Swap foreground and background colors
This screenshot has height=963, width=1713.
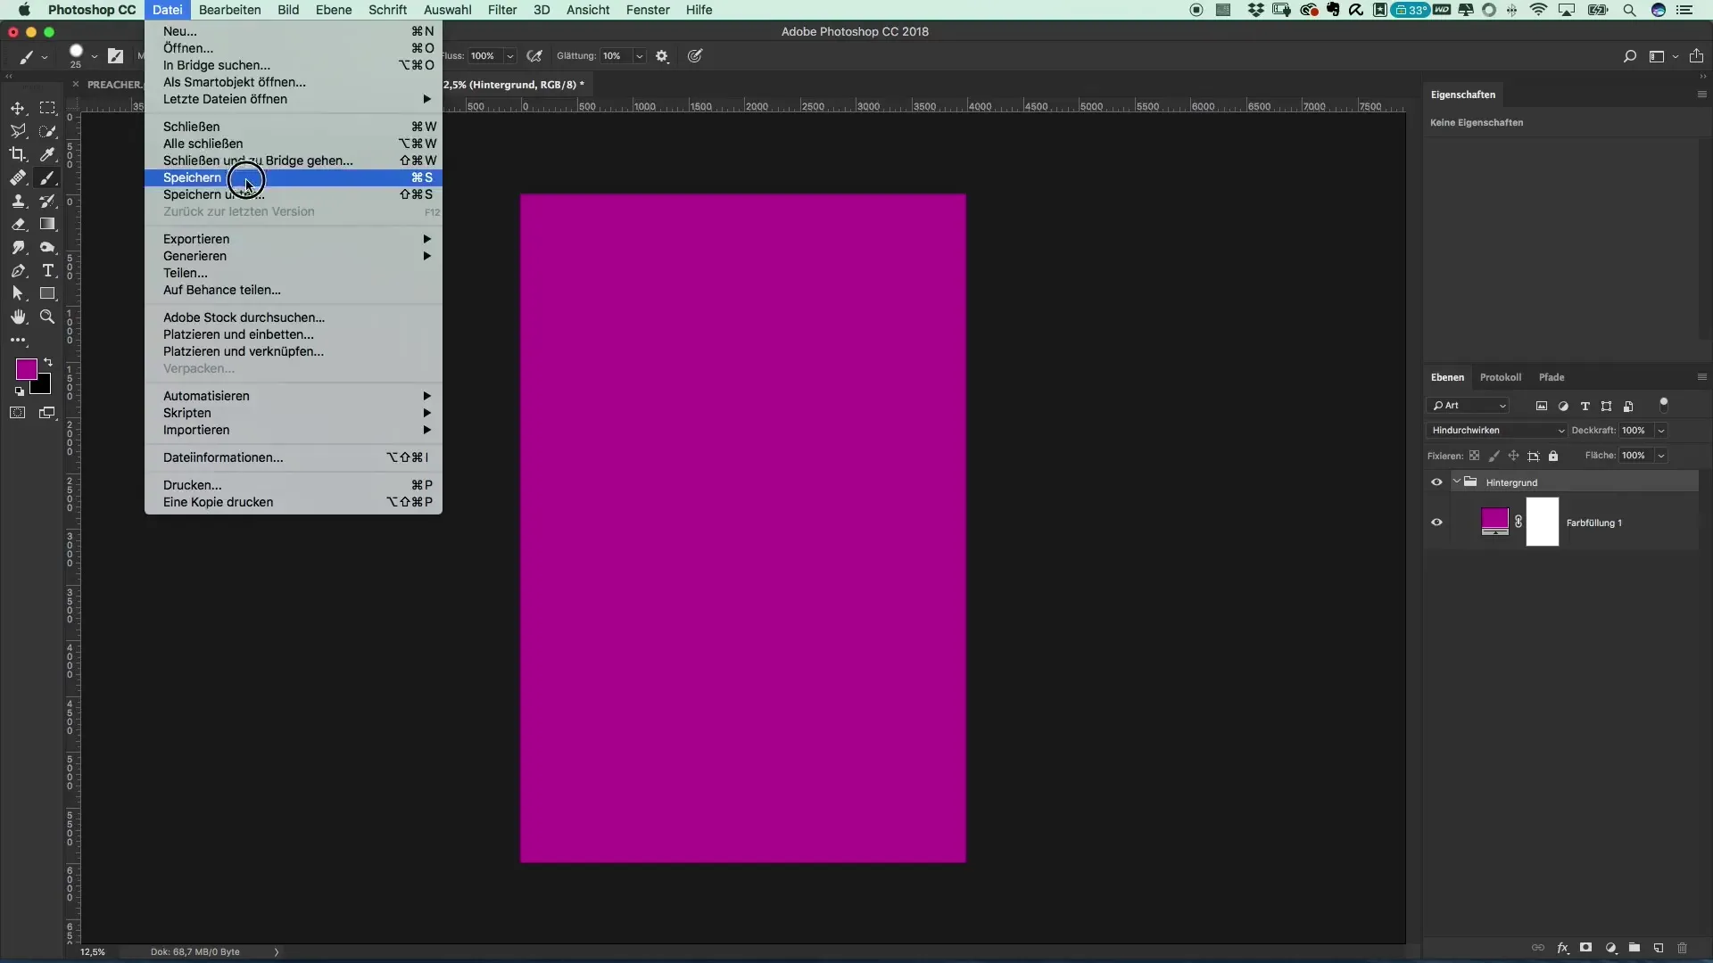tap(48, 362)
